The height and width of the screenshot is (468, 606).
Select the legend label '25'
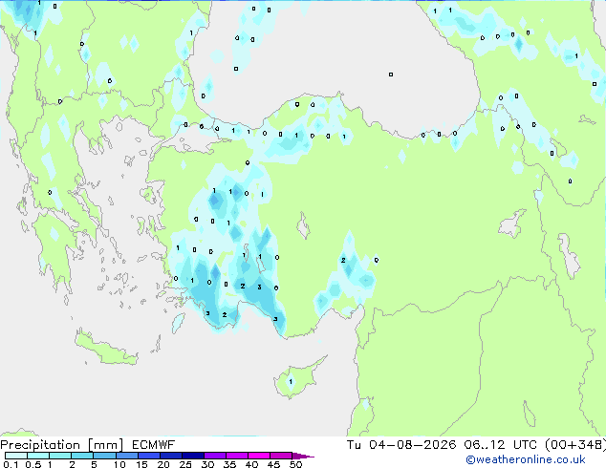(x=185, y=464)
